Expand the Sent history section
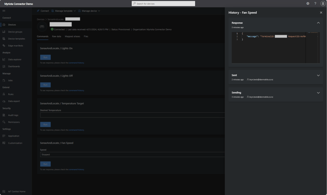 (x=318, y=76)
